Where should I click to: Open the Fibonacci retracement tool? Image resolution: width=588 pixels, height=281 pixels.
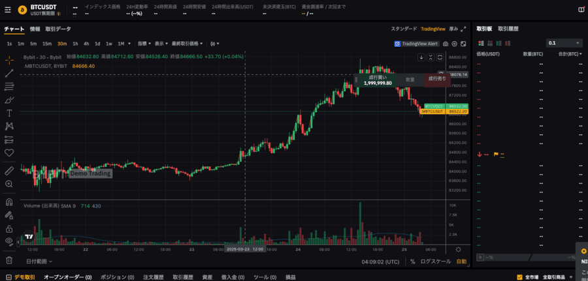coord(9,87)
